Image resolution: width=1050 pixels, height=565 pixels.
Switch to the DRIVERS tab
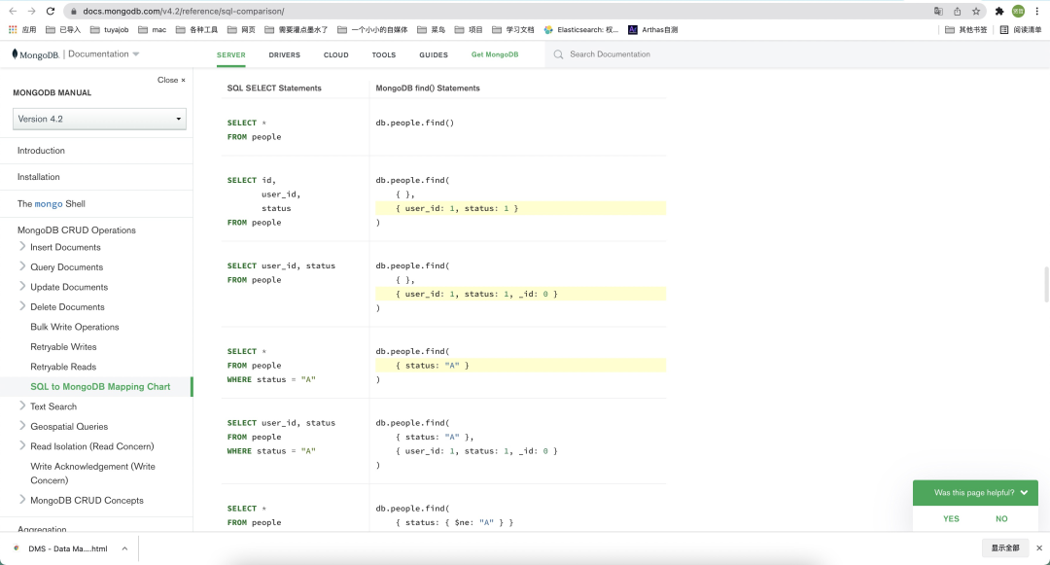[284, 54]
